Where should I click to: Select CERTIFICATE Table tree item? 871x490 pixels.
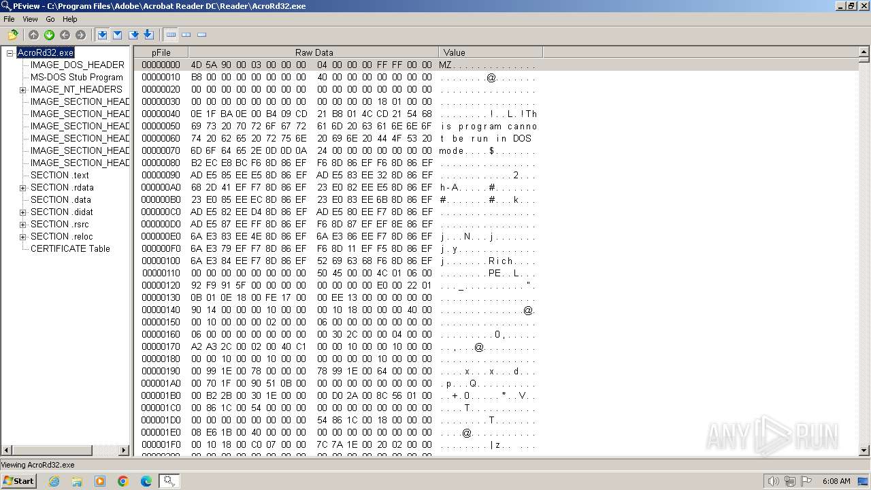[x=70, y=248]
